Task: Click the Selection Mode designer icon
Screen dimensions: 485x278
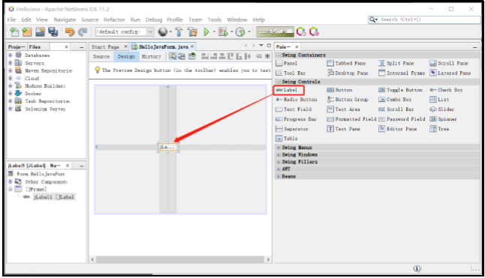Action: [173, 56]
